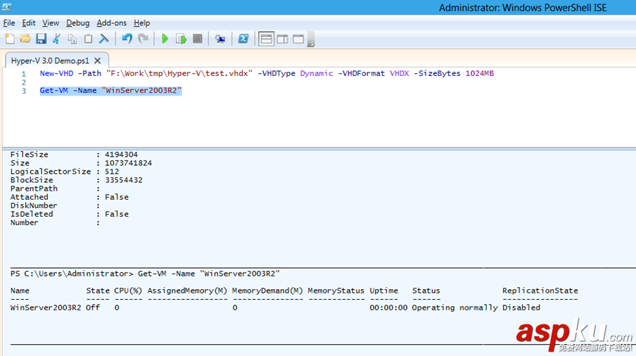Redo the last edit

(x=143, y=39)
